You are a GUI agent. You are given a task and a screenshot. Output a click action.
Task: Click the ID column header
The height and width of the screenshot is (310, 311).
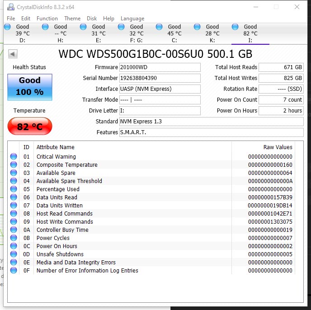(x=26, y=147)
